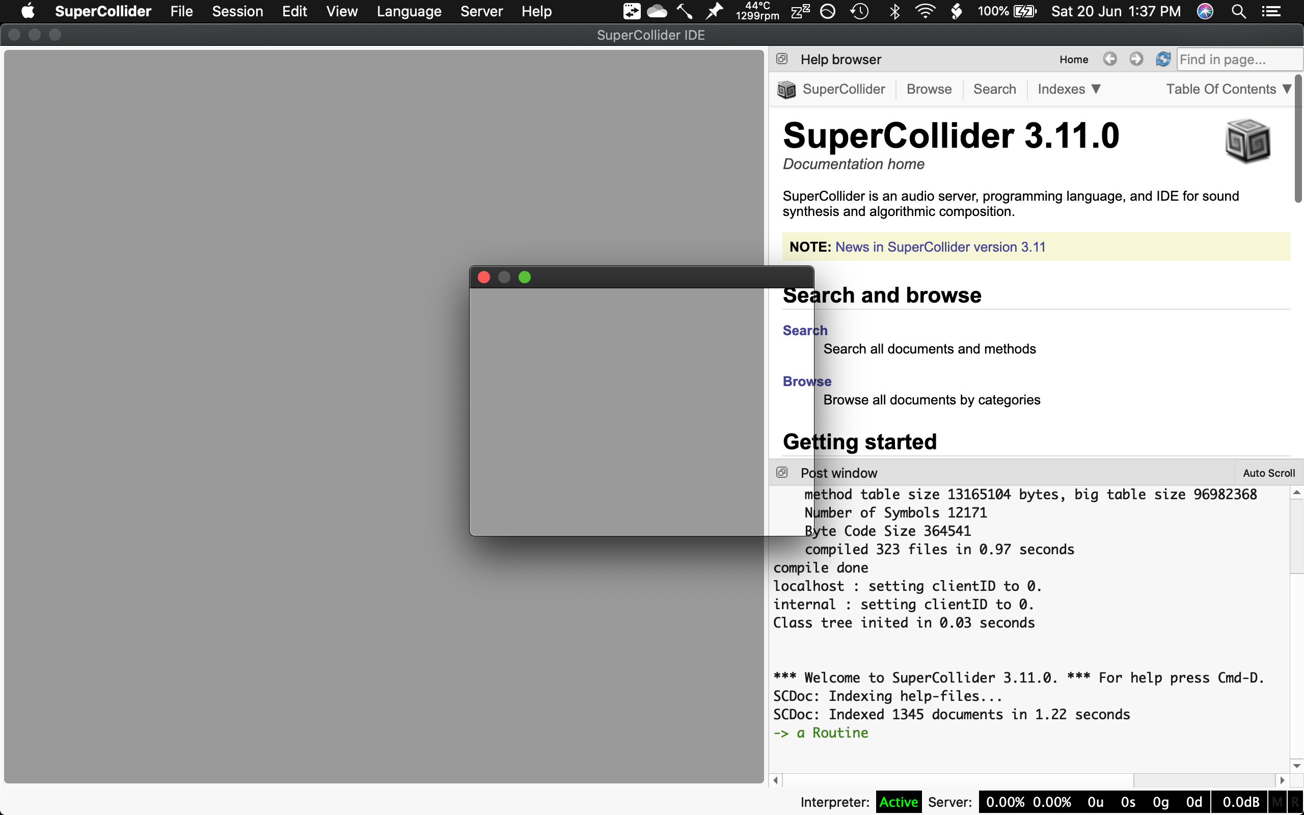Open the Session menu
This screenshot has height=815, width=1304.
click(238, 11)
